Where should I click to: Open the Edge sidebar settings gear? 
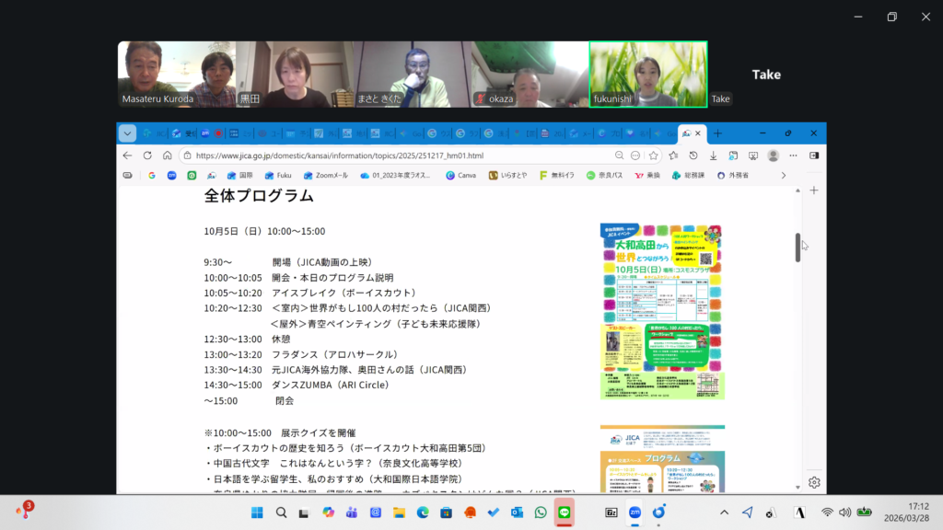click(x=814, y=482)
